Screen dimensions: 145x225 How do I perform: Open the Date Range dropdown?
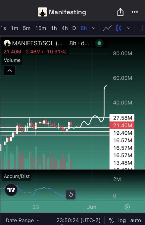coord(23,220)
